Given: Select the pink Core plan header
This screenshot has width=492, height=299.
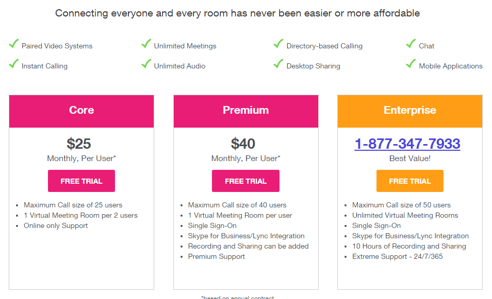Looking at the screenshot, I should click(x=81, y=111).
